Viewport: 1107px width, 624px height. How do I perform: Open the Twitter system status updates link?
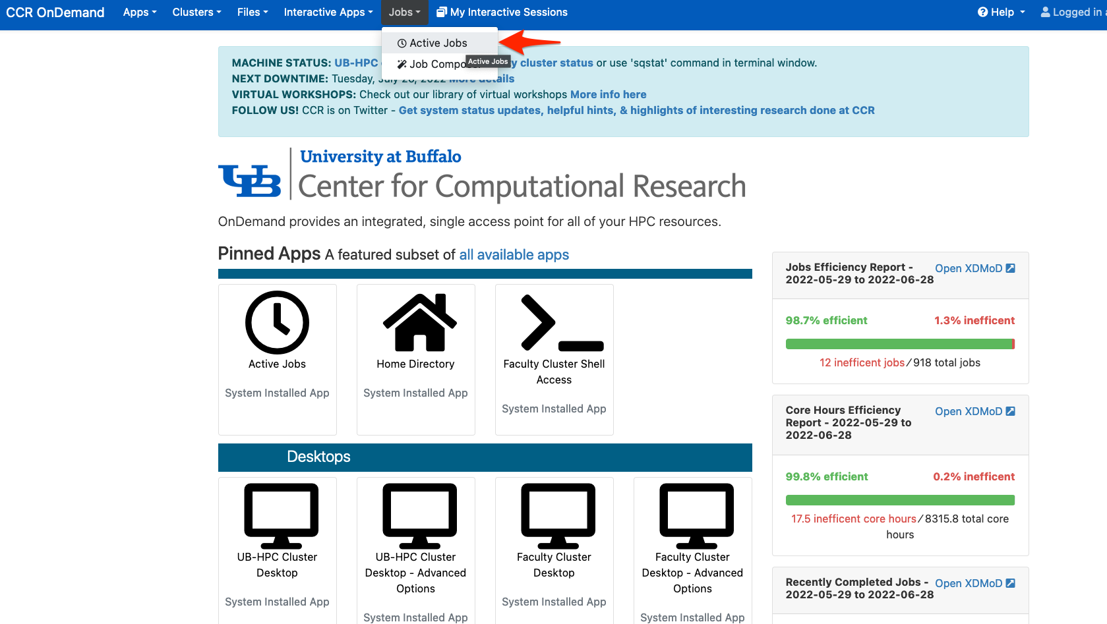pos(636,110)
